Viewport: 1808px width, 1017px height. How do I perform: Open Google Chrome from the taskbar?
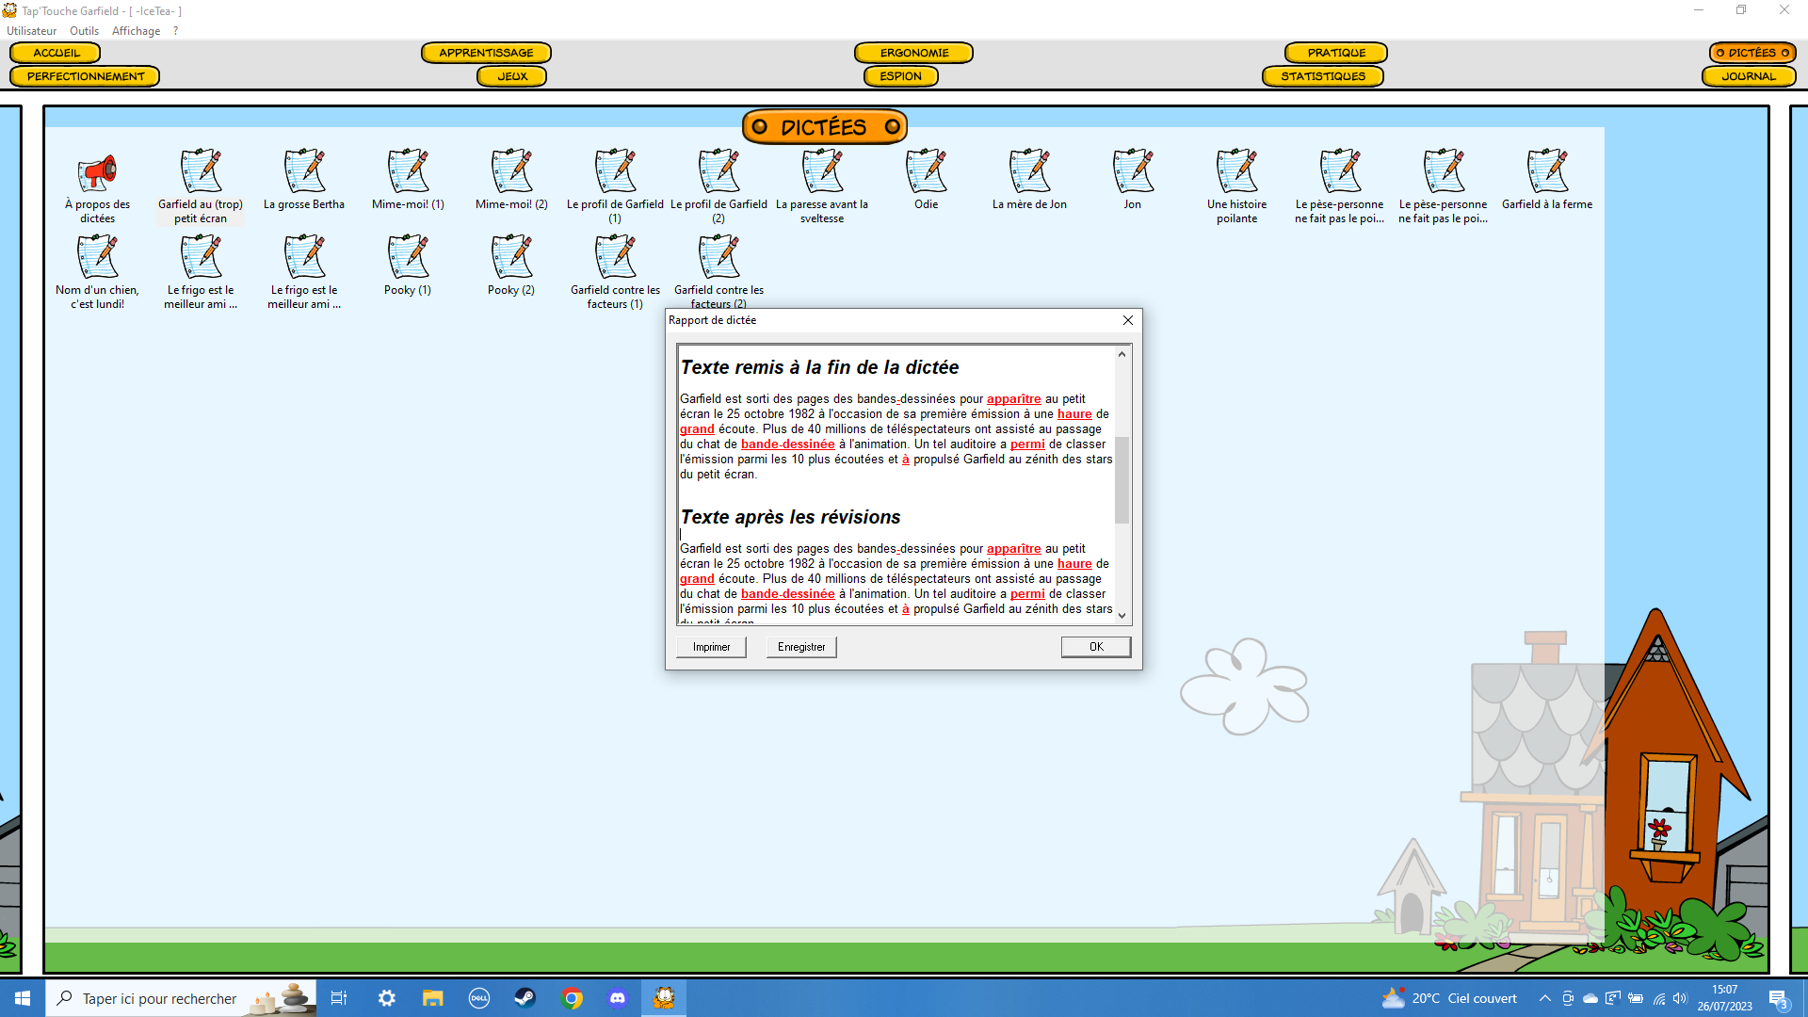click(572, 998)
